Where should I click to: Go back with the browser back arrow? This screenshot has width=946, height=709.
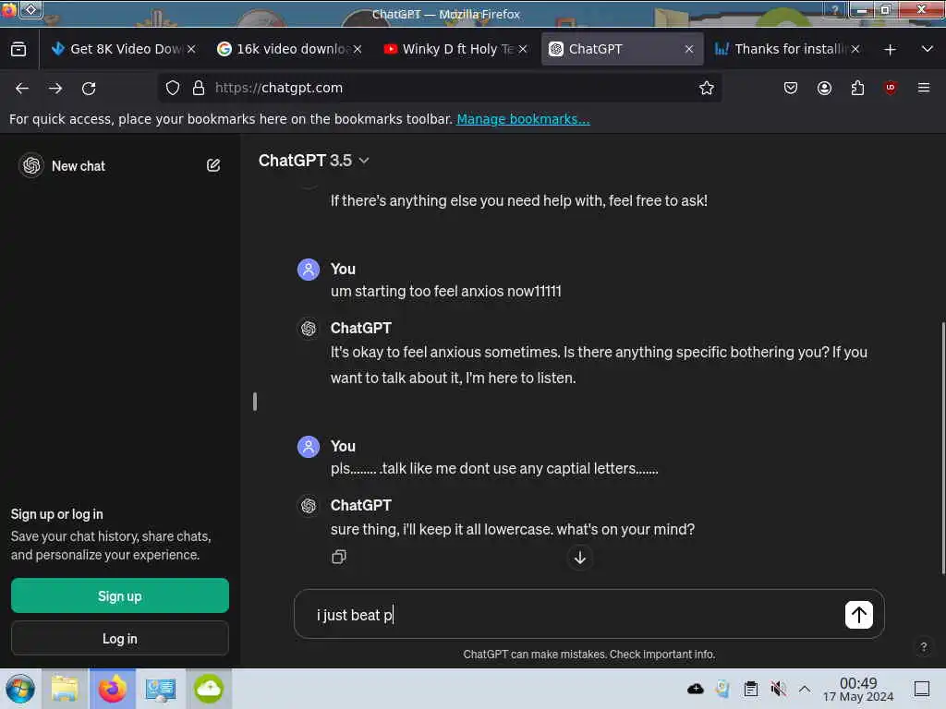pyautogui.click(x=22, y=89)
